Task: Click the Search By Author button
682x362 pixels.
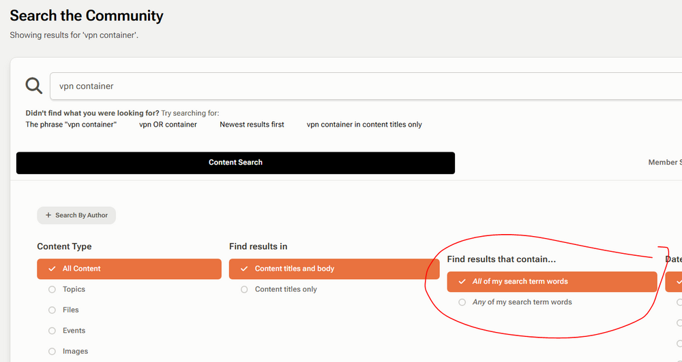Action: coord(76,215)
